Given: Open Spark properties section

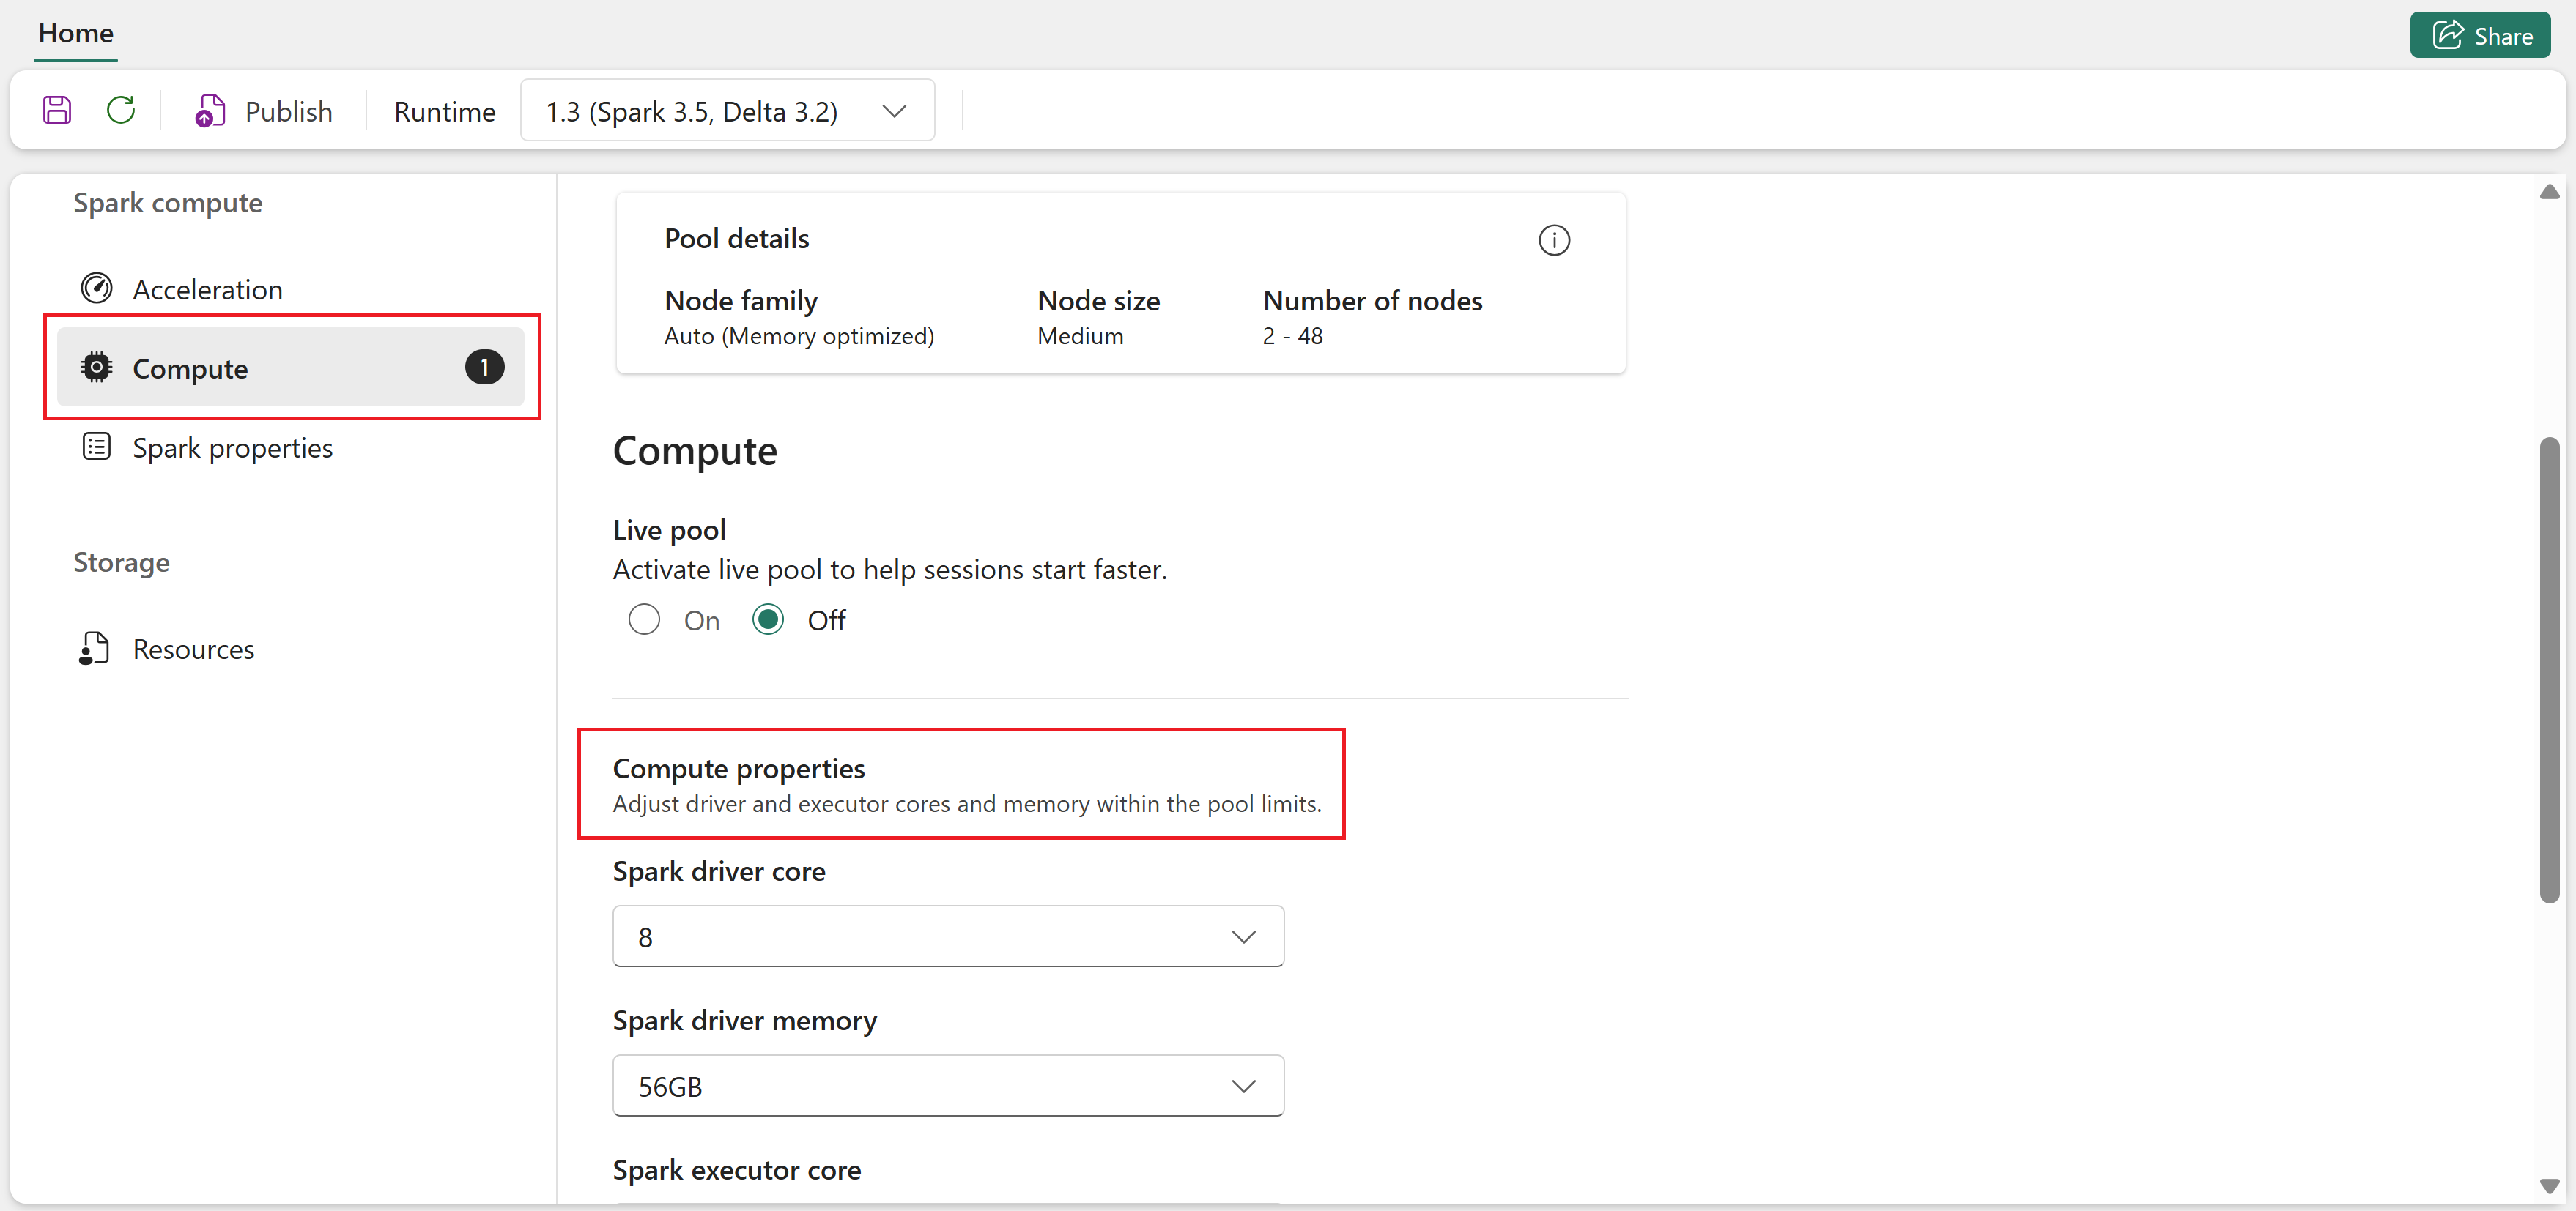Looking at the screenshot, I should tap(232, 447).
